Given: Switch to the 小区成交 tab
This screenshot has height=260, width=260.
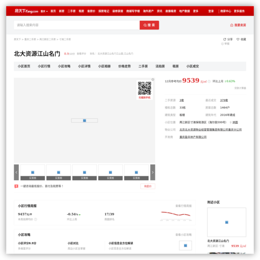Looking at the screenshot, I should pyautogui.click(x=192, y=66).
